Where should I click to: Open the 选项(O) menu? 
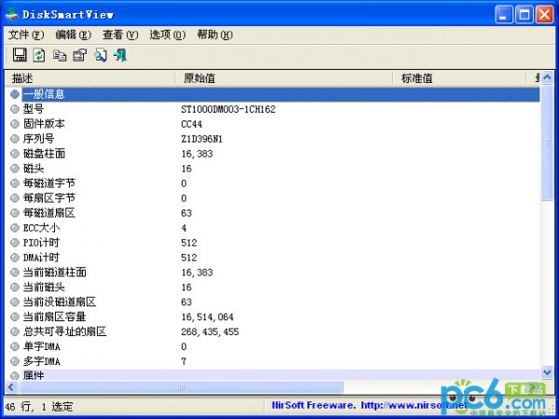point(168,35)
